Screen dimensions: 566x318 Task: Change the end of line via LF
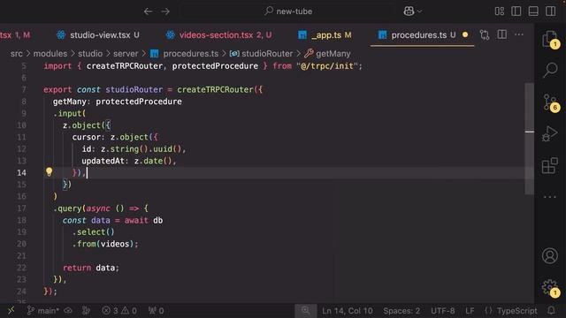470,310
